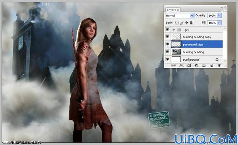Viewport: 238px width, 145px height.
Task: Select the Background layer name
Action: (x=191, y=59)
